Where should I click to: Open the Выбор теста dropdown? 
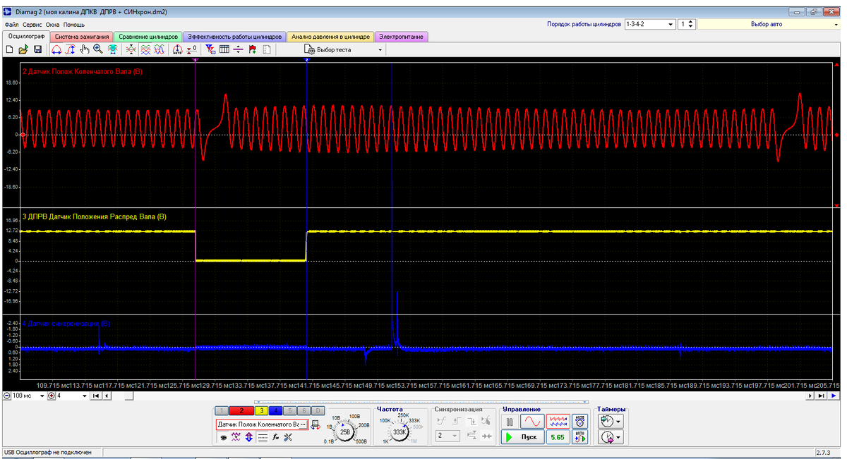pyautogui.click(x=380, y=50)
